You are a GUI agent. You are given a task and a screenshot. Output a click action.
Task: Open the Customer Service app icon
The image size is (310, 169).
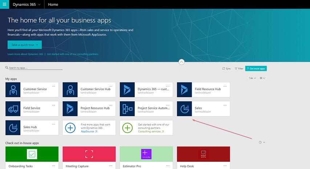[13, 90]
